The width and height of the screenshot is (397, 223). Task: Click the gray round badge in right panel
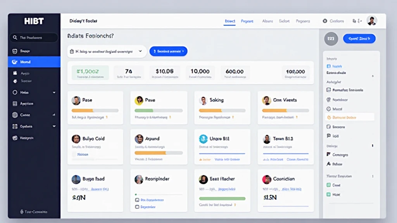(331, 39)
